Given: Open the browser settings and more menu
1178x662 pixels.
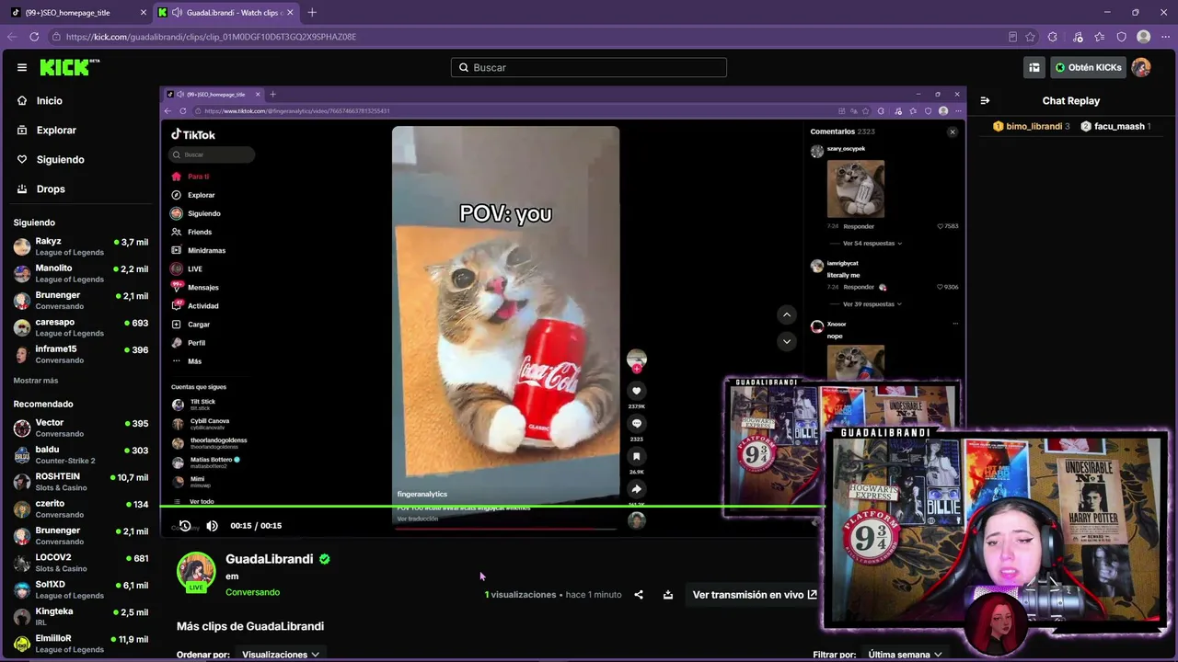Looking at the screenshot, I should coord(1165,37).
